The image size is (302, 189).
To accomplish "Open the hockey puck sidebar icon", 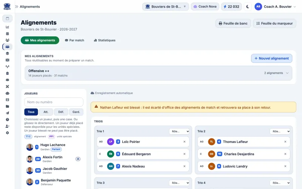I will [x=7, y=80].
